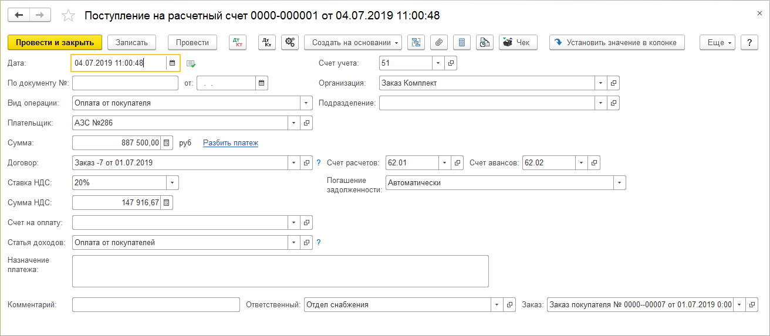Open red-green Дт/Кт postings icon
This screenshot has height=336, width=770.
(238, 42)
